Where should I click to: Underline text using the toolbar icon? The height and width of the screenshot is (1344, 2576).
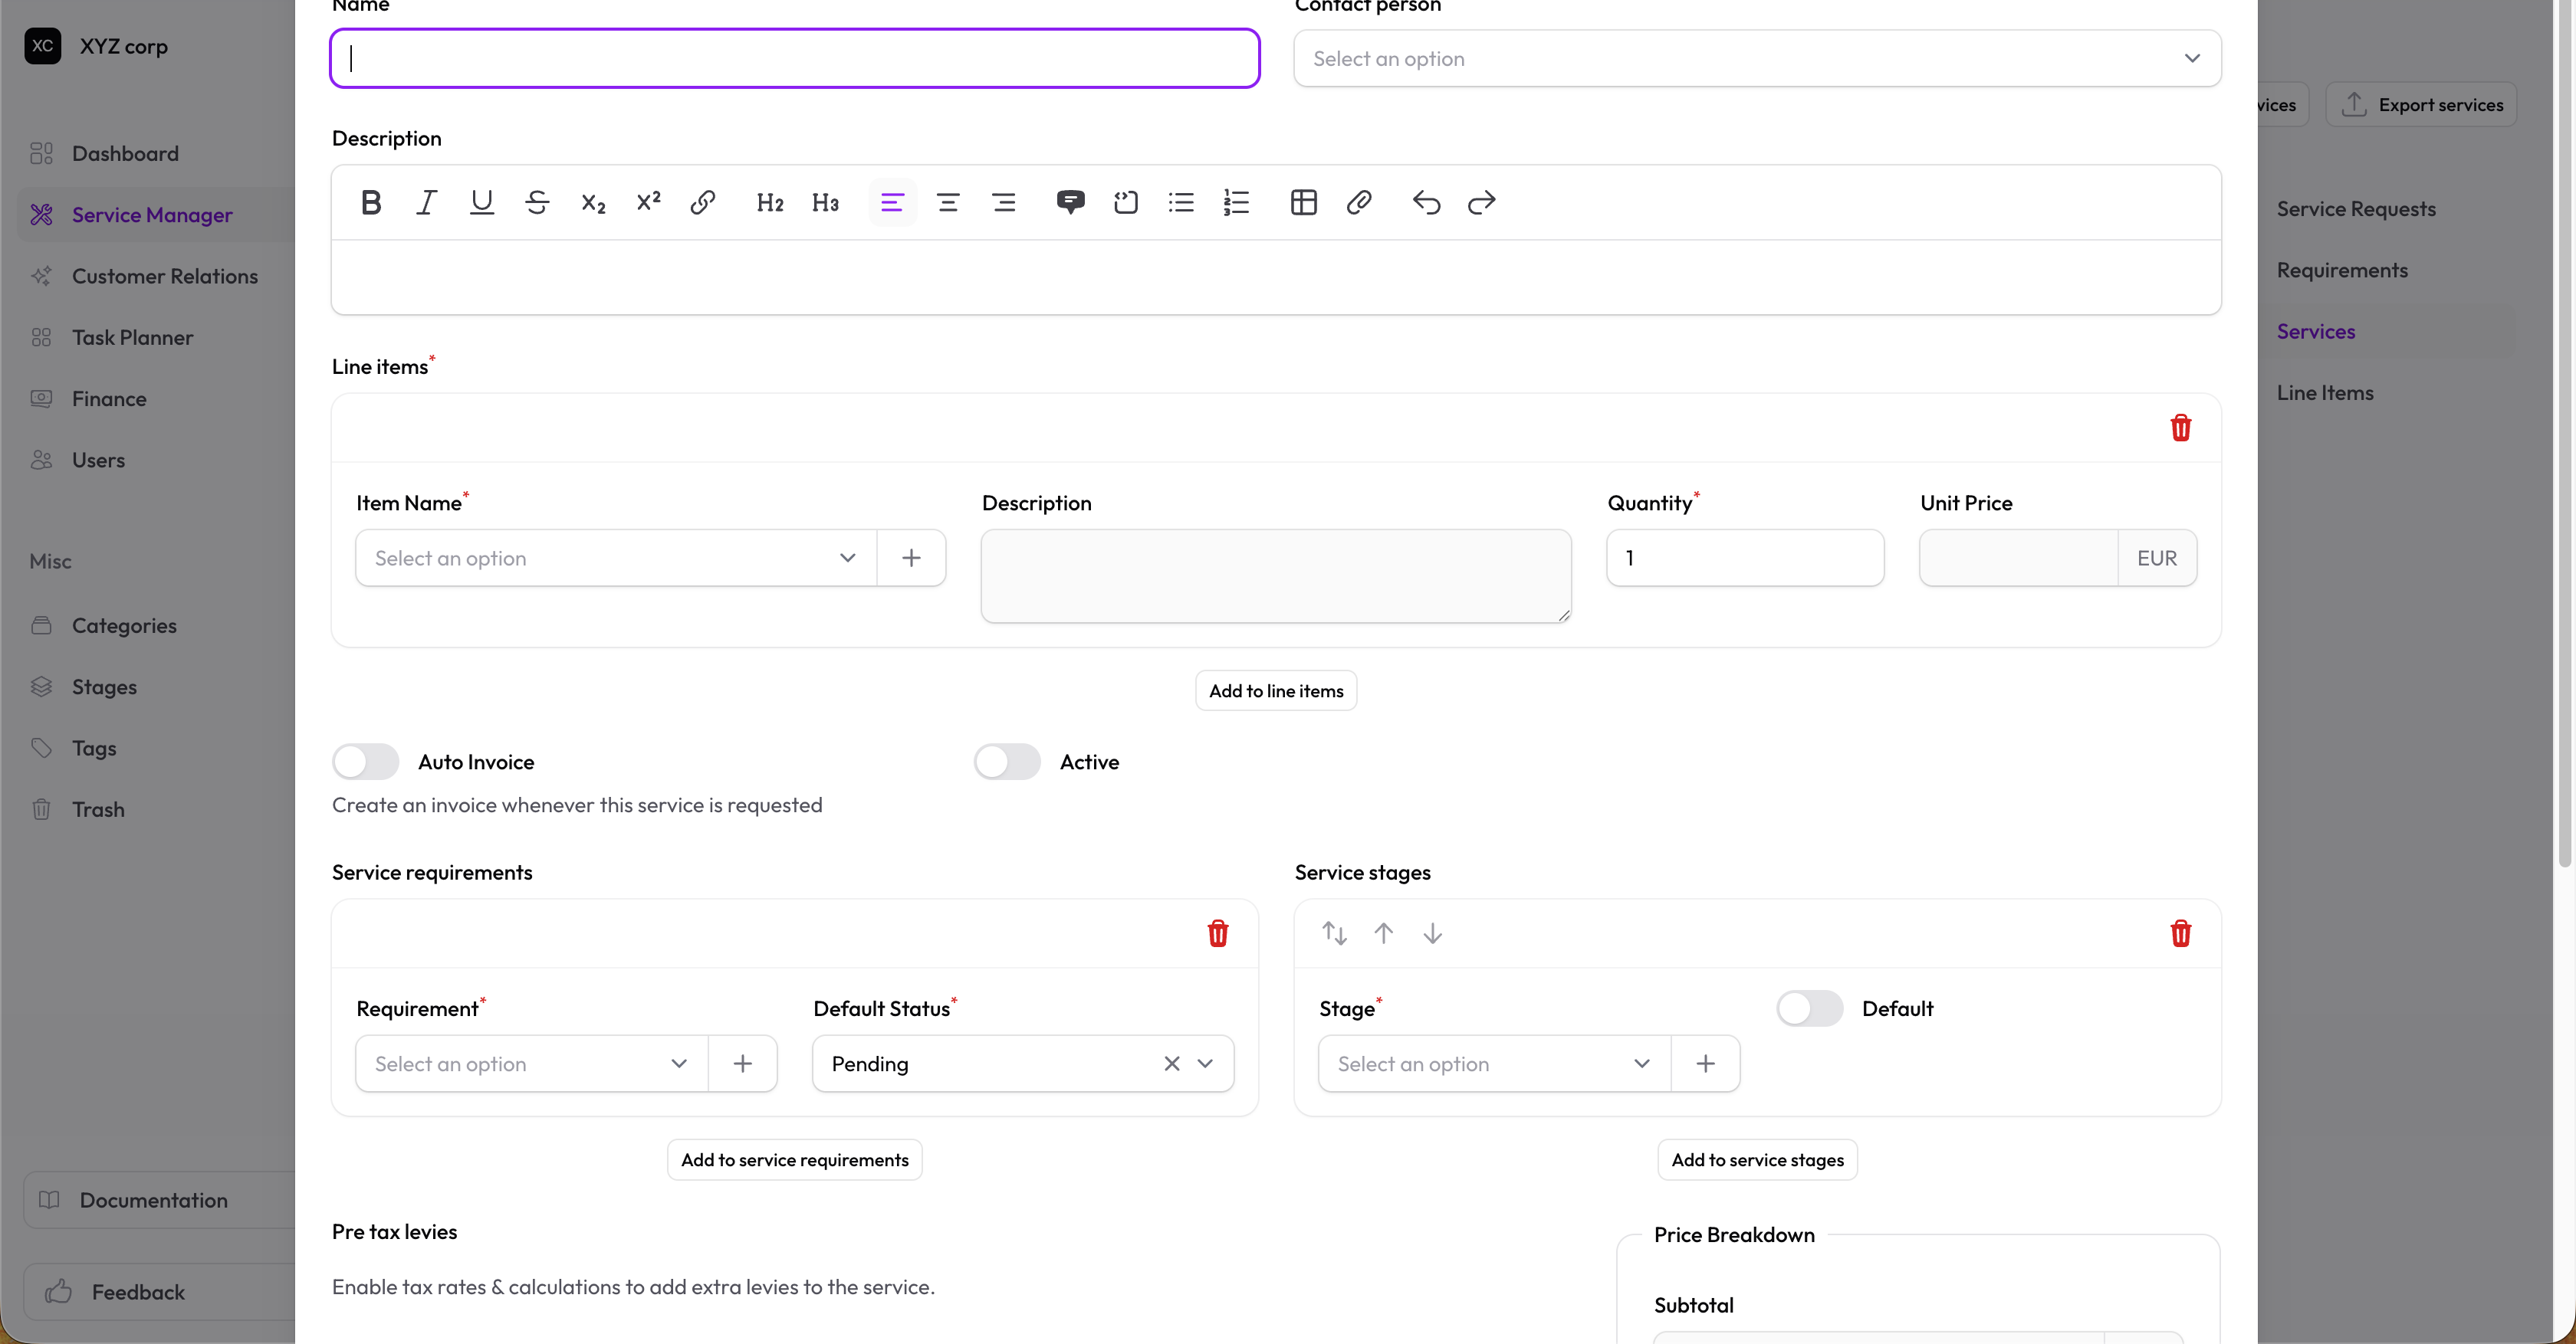(x=482, y=203)
